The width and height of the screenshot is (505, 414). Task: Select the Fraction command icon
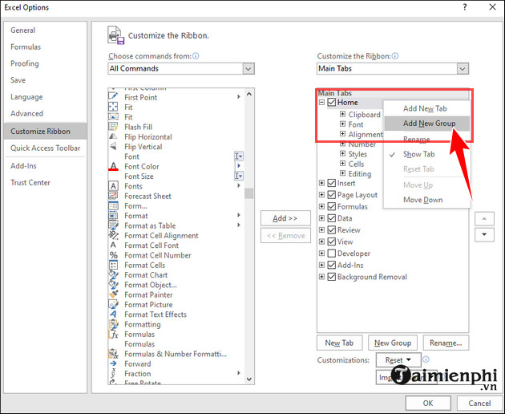pyautogui.click(x=113, y=374)
